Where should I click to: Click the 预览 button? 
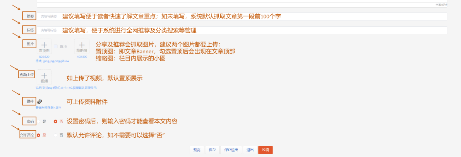pos(197,150)
